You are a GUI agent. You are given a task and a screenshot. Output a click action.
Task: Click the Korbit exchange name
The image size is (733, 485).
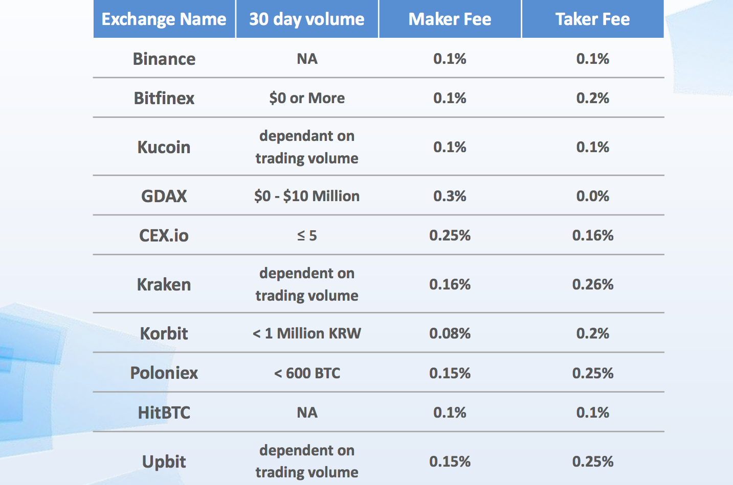[164, 333]
